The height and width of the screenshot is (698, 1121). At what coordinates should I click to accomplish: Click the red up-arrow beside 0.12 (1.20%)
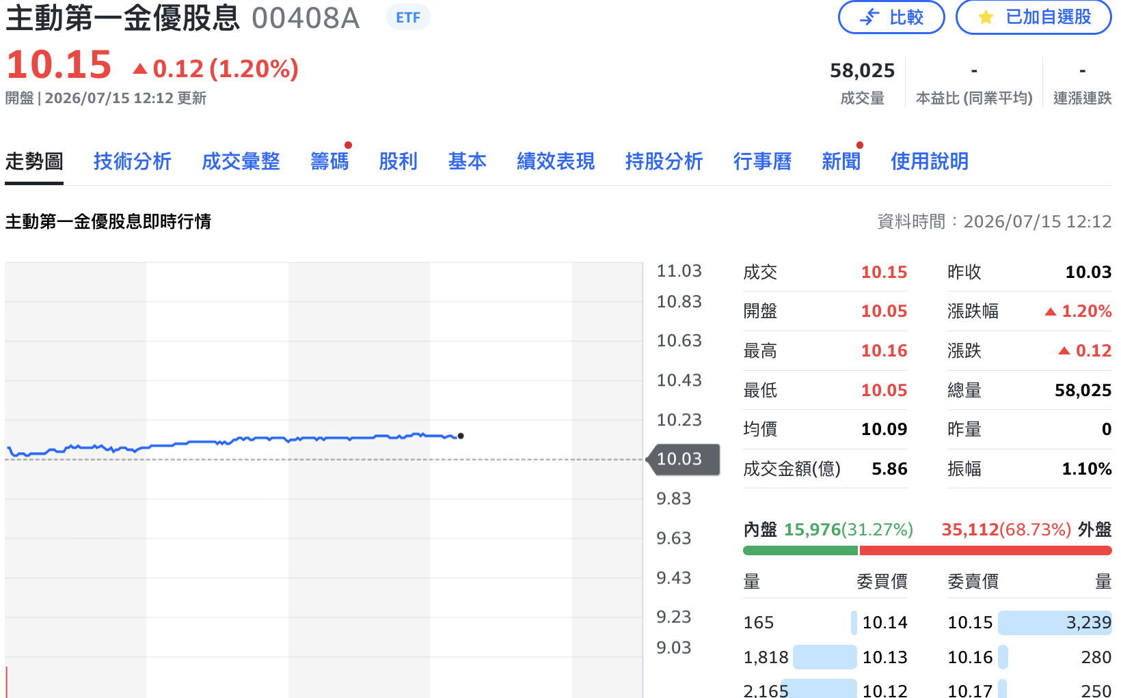[x=140, y=69]
